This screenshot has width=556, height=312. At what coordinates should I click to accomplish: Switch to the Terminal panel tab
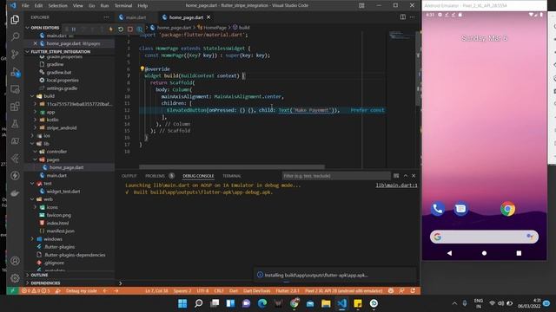232,176
